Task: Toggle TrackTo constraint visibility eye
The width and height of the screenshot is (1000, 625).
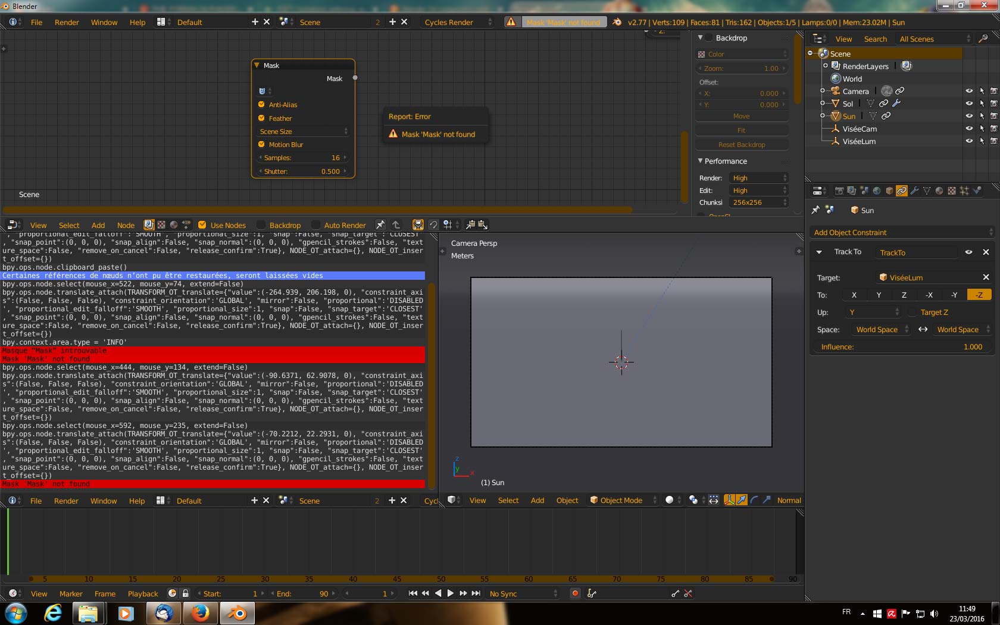Action: [x=969, y=252]
